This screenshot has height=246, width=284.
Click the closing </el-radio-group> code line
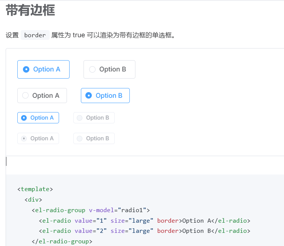coord(62,241)
